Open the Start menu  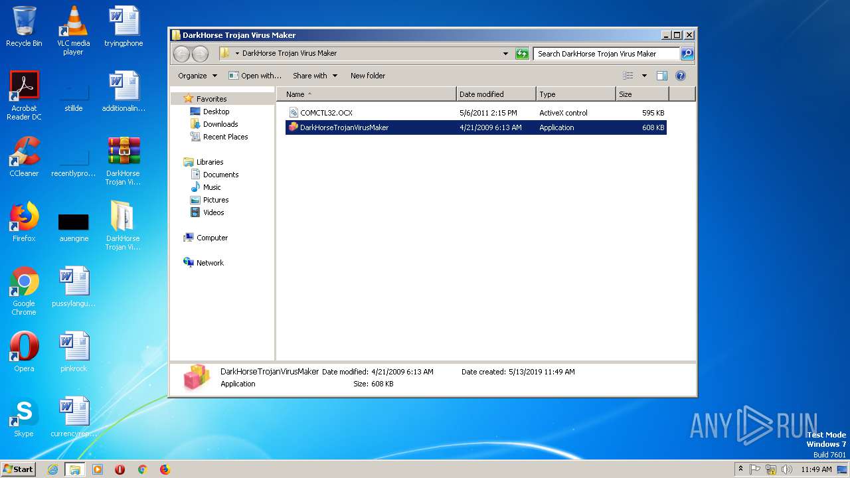click(x=19, y=469)
